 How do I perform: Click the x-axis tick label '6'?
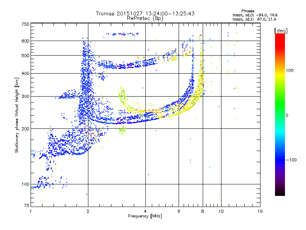pyautogui.click(x=179, y=211)
